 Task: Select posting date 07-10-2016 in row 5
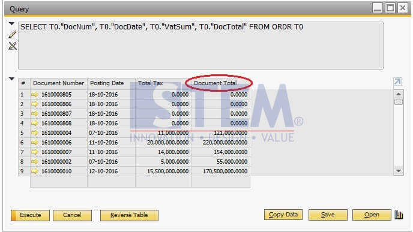click(x=111, y=133)
